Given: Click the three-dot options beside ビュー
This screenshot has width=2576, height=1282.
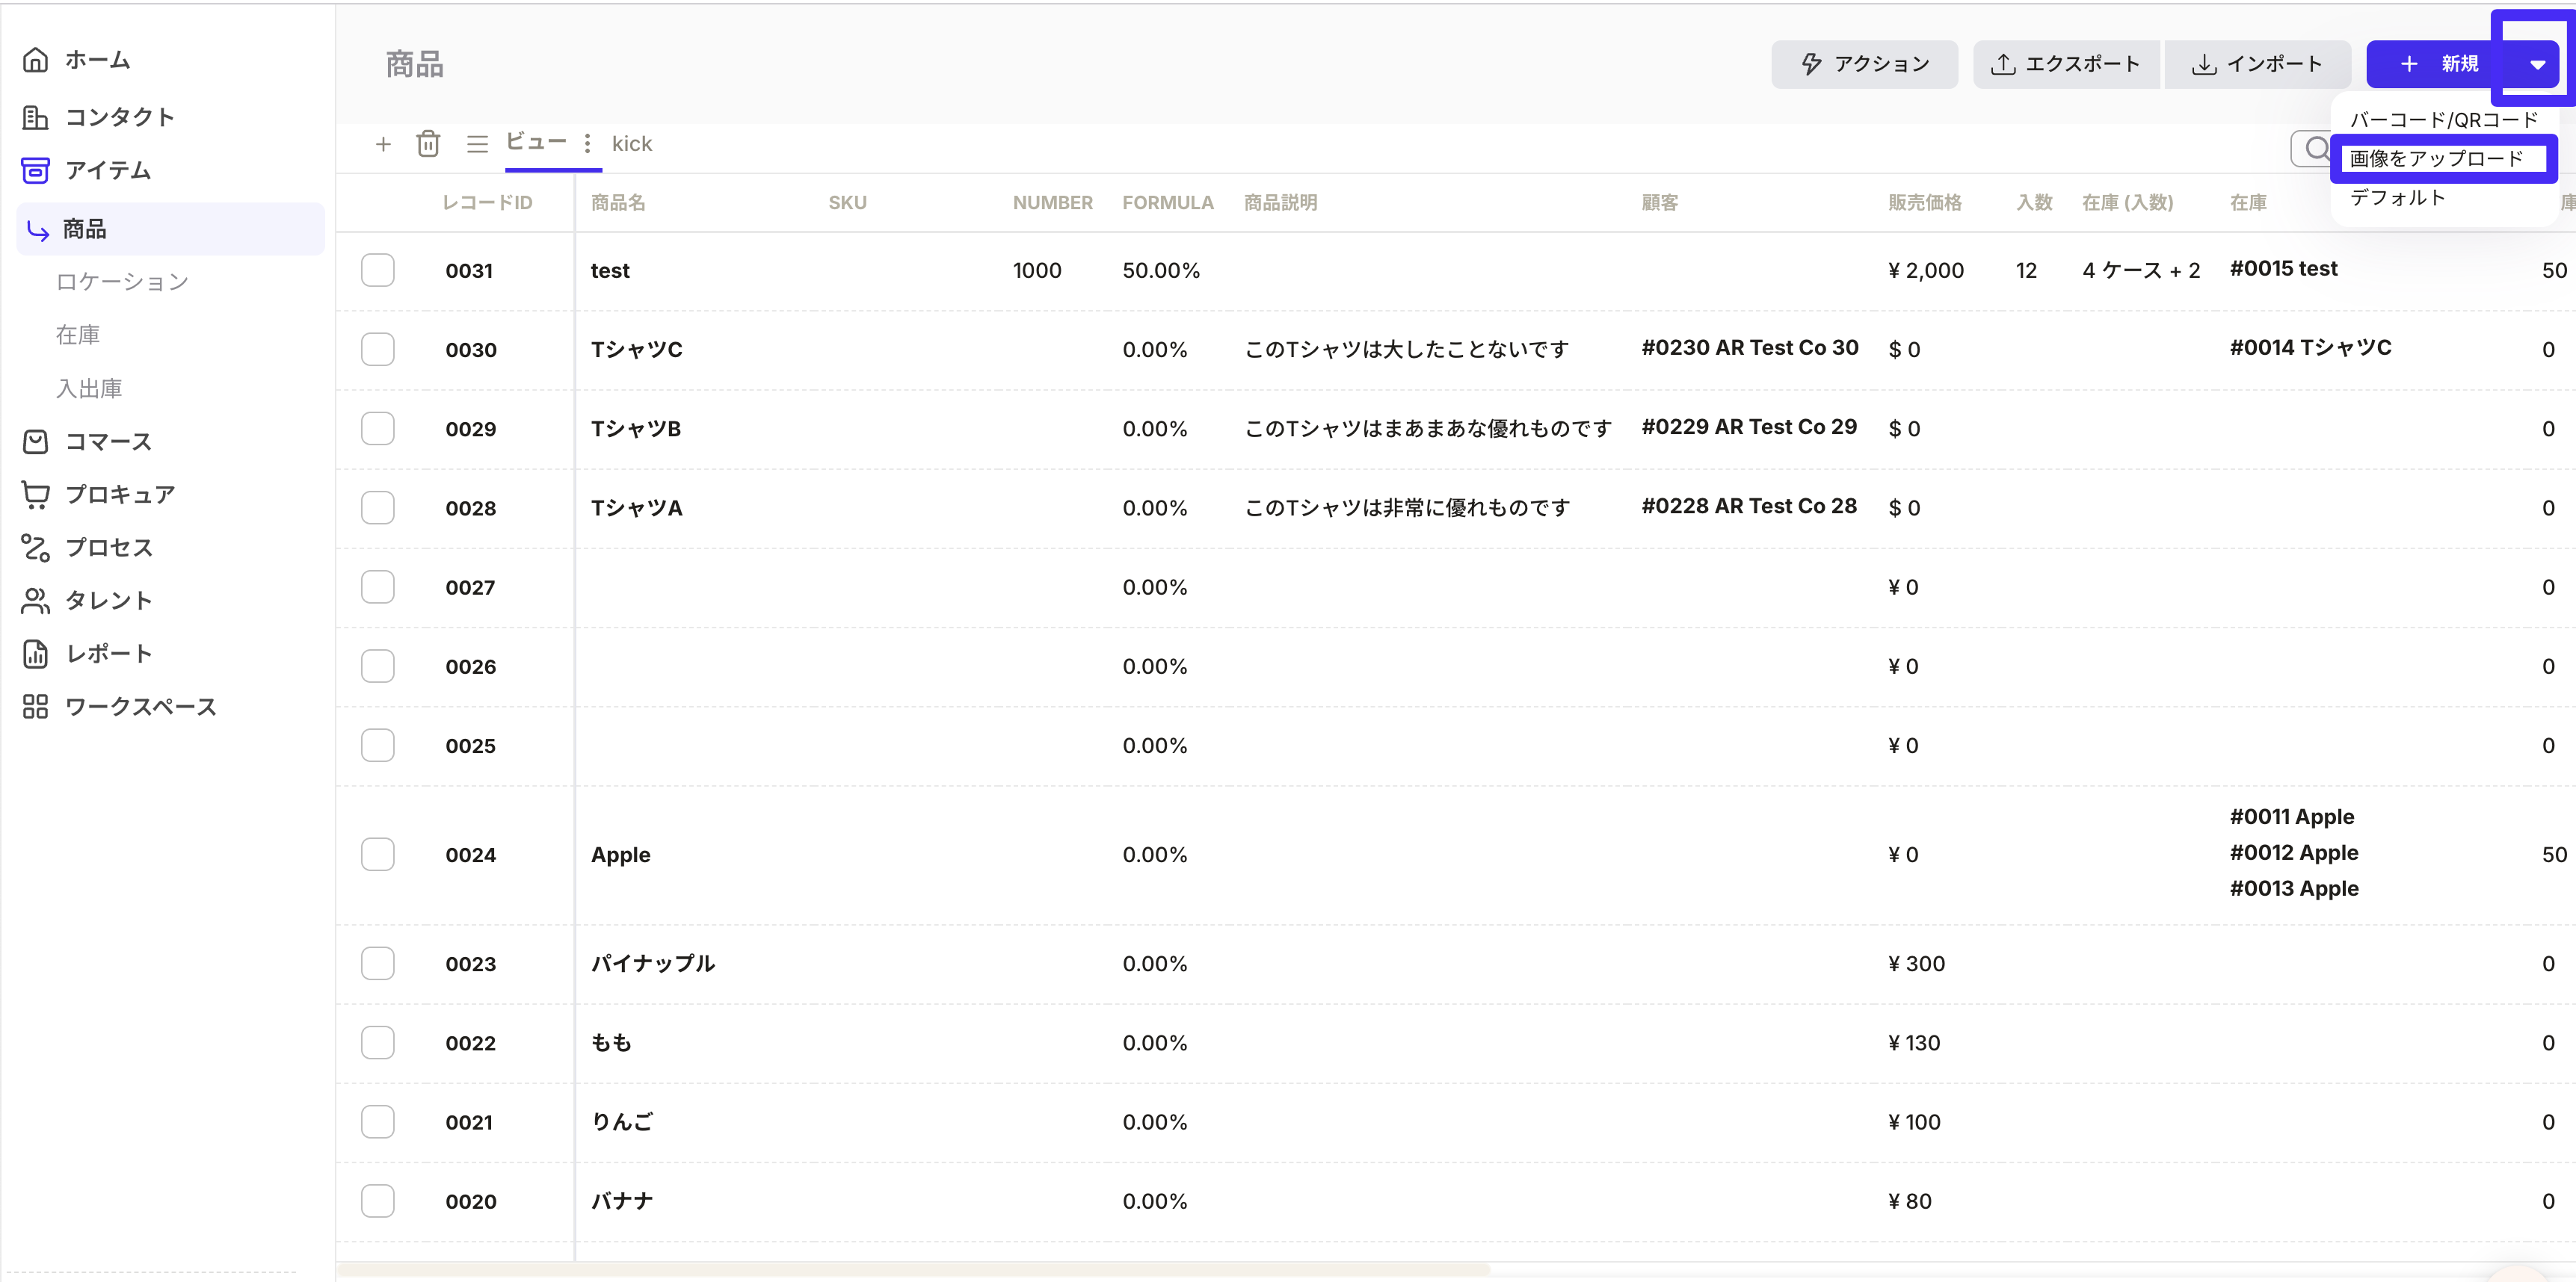Looking at the screenshot, I should tap(588, 143).
